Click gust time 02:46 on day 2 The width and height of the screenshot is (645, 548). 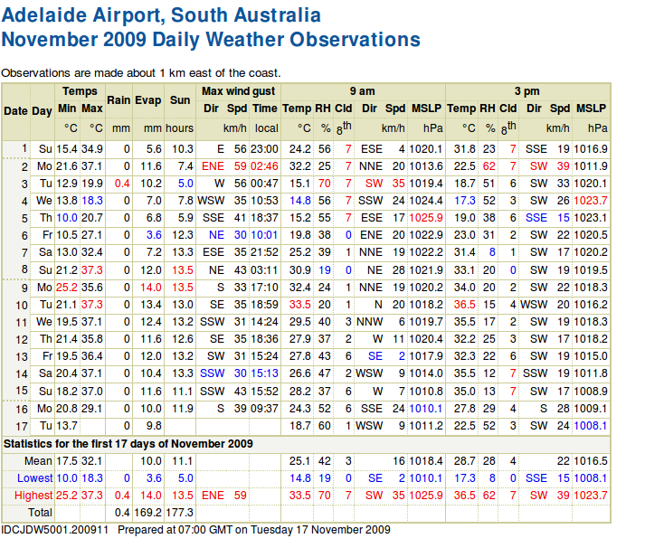tap(264, 166)
